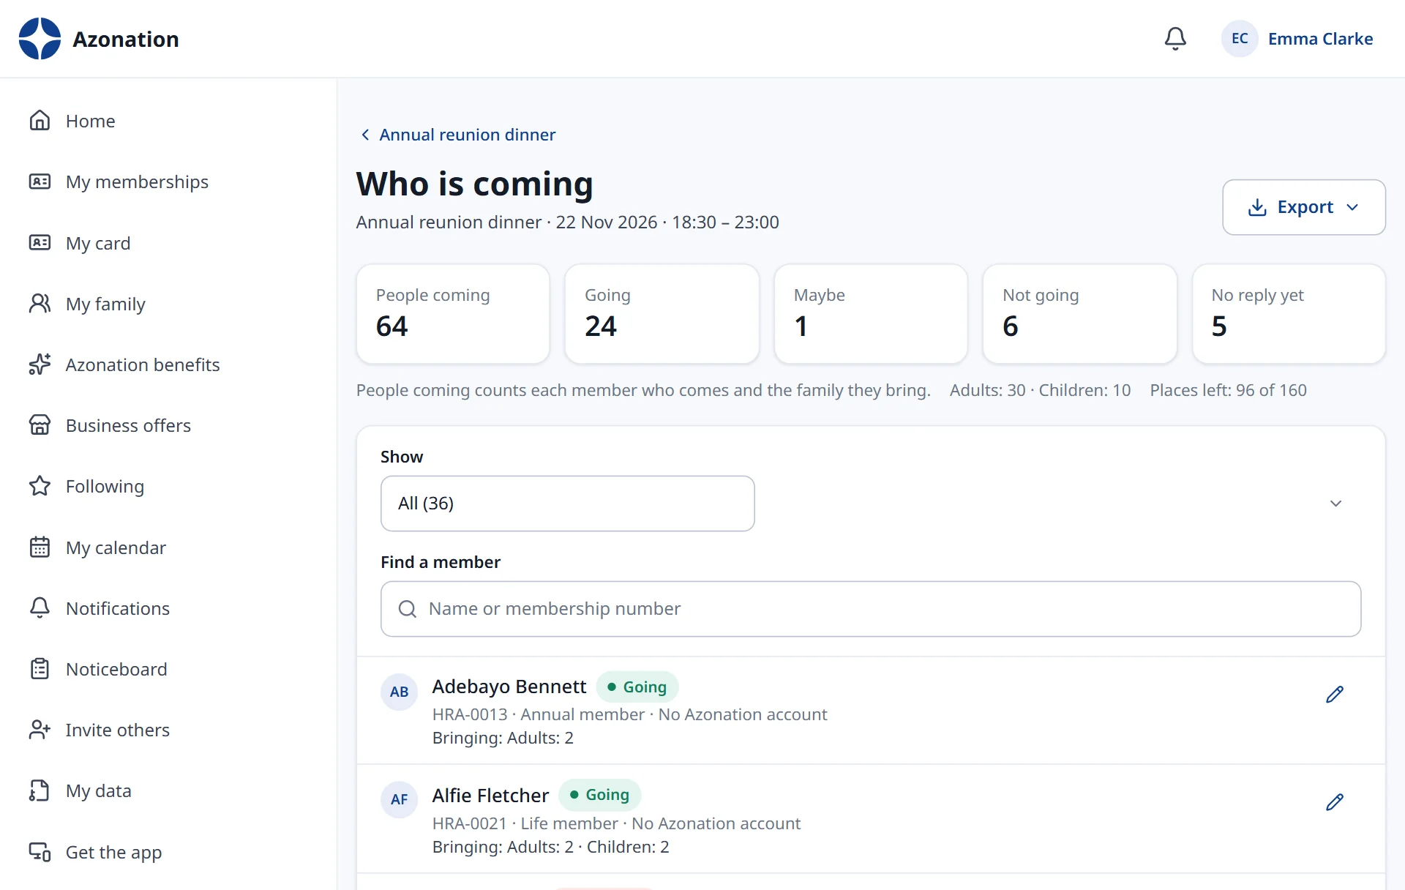Click the Alfie Fletcher member name
Image resolution: width=1405 pixels, height=890 pixels.
click(490, 796)
